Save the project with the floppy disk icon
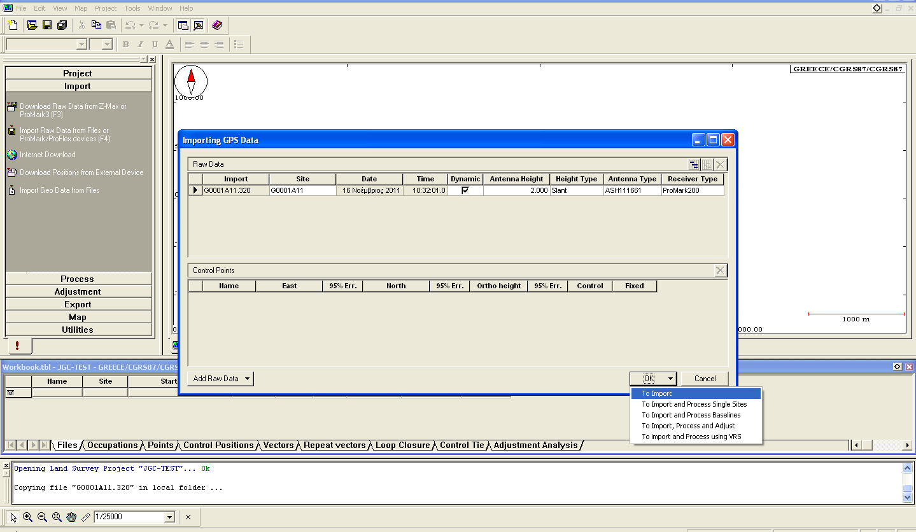Image resolution: width=916 pixels, height=532 pixels. [46, 25]
